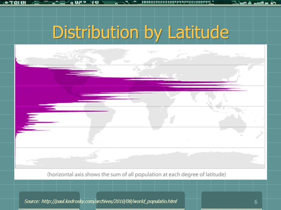Click the horizontal axis caption below the map
Screen dimensions: 281x210
coord(137,174)
